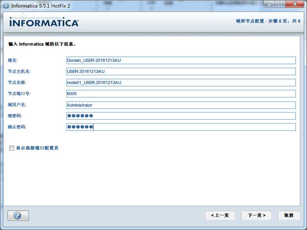Focus the 域密码 password field

click(x=181, y=116)
